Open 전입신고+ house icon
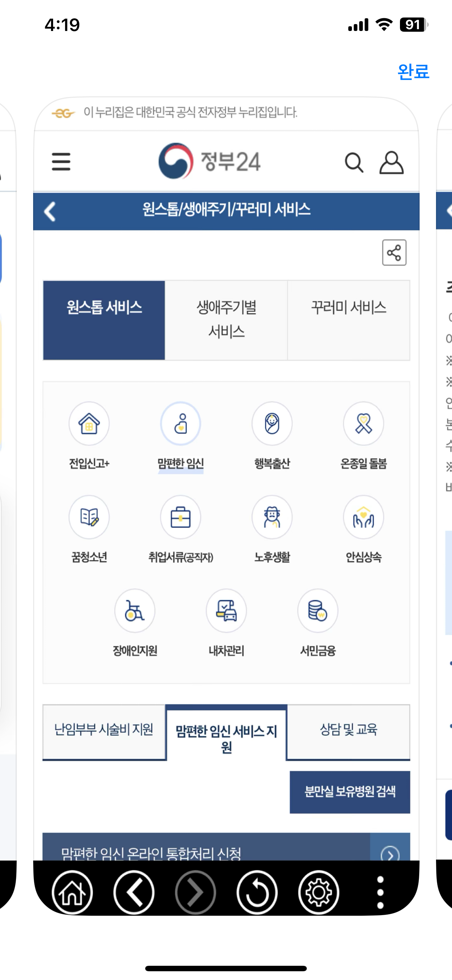The height and width of the screenshot is (980, 452). pyautogui.click(x=89, y=423)
